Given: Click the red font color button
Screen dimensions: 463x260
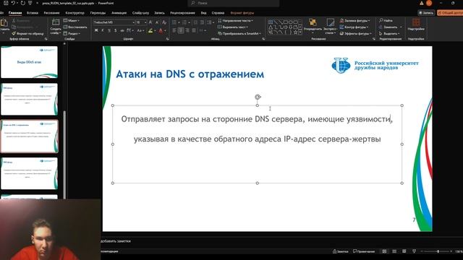Looking at the screenshot, I should click(161, 30).
